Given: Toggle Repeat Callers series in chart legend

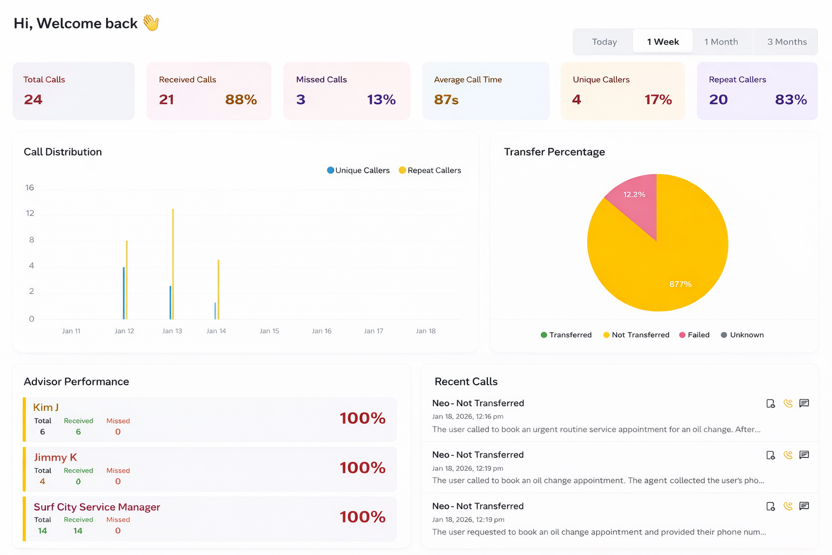Looking at the screenshot, I should (430, 170).
